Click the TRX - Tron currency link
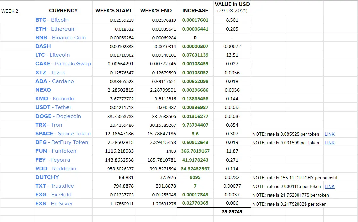The width and height of the screenshot is (358, 222). point(49,125)
